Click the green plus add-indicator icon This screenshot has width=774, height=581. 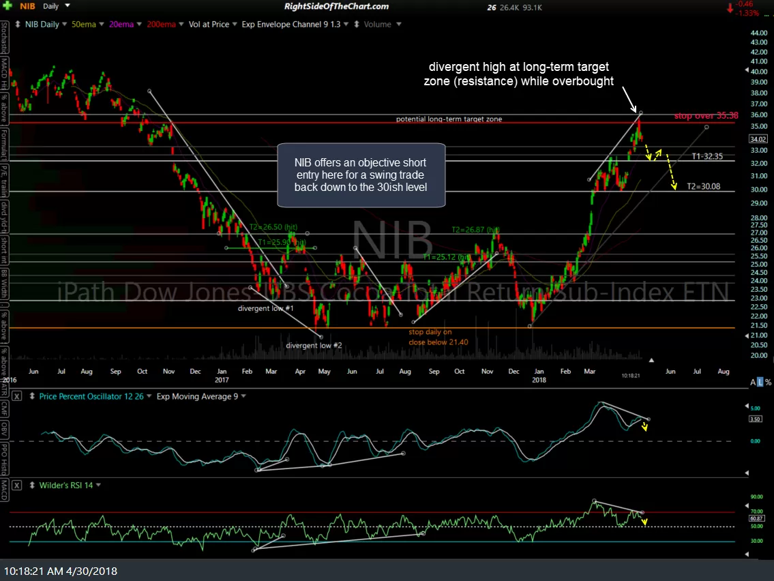(x=7, y=6)
